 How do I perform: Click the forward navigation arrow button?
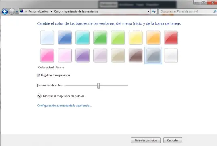coord(12,11)
